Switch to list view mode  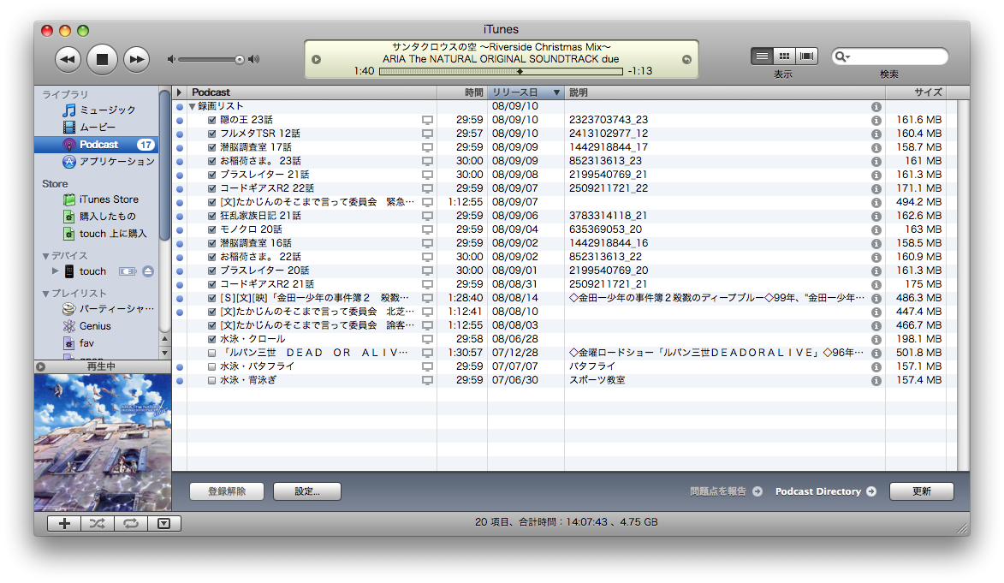[x=762, y=57]
